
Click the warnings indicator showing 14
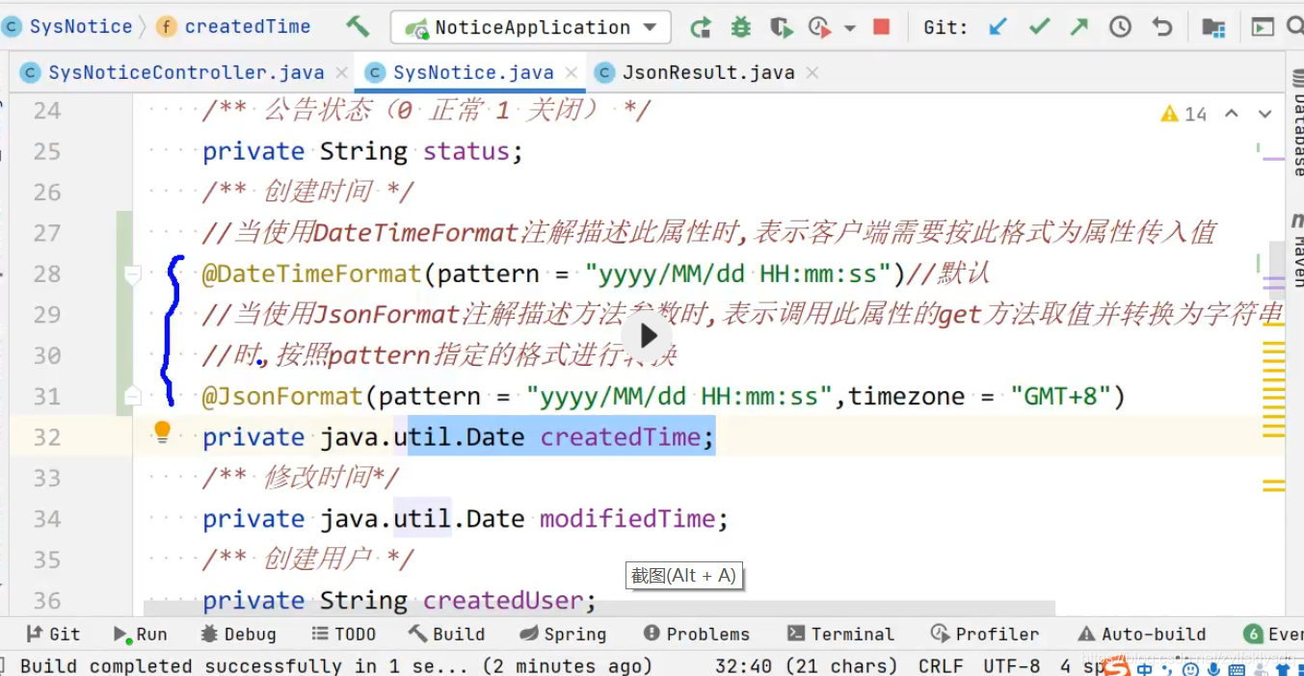point(1184,114)
